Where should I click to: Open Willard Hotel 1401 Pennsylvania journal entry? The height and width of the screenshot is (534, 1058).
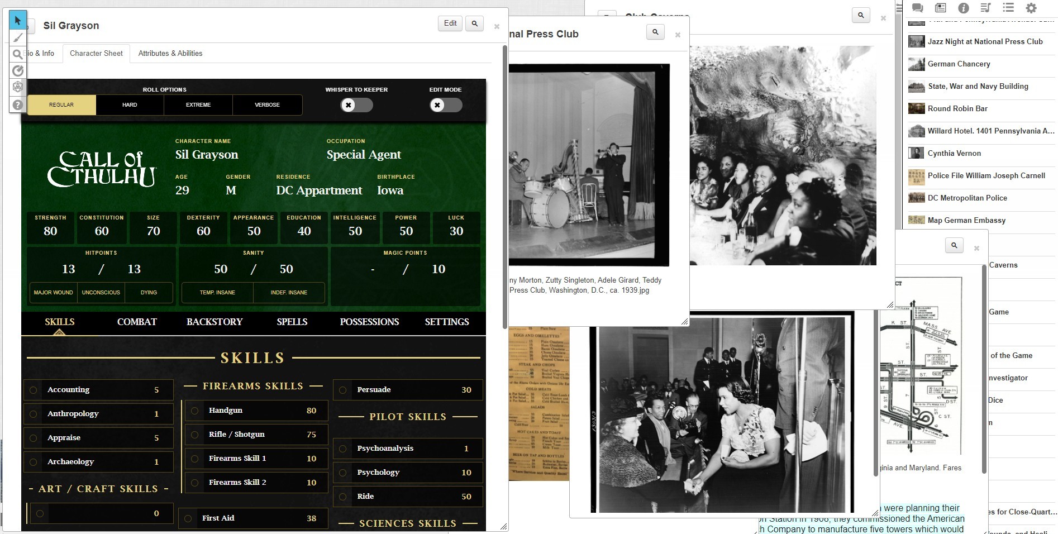(980, 131)
